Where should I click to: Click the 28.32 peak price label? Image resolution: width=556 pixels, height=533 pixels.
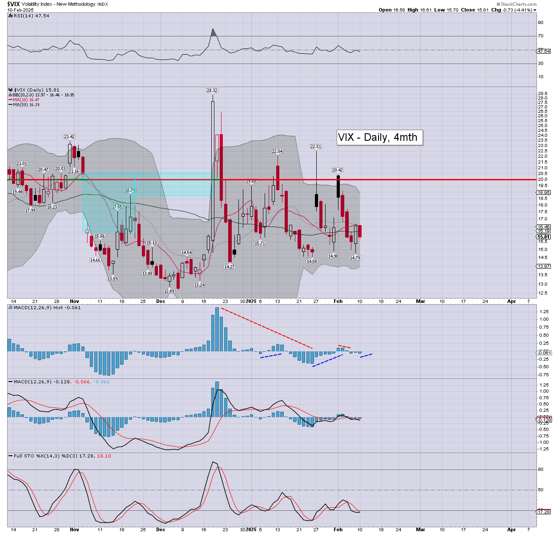coord(212,91)
